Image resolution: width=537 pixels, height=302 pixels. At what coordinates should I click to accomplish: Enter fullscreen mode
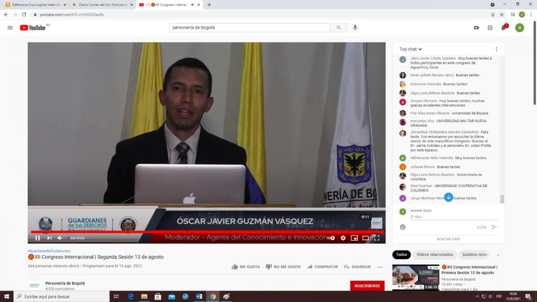tap(377, 238)
